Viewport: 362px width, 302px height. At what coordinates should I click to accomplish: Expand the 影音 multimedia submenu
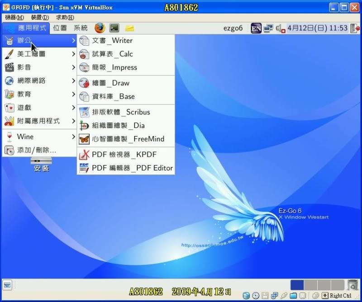pos(39,67)
